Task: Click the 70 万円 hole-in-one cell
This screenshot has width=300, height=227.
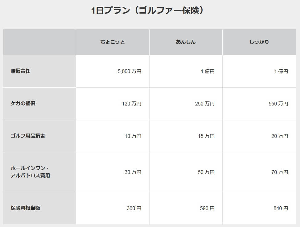Action: point(279,172)
